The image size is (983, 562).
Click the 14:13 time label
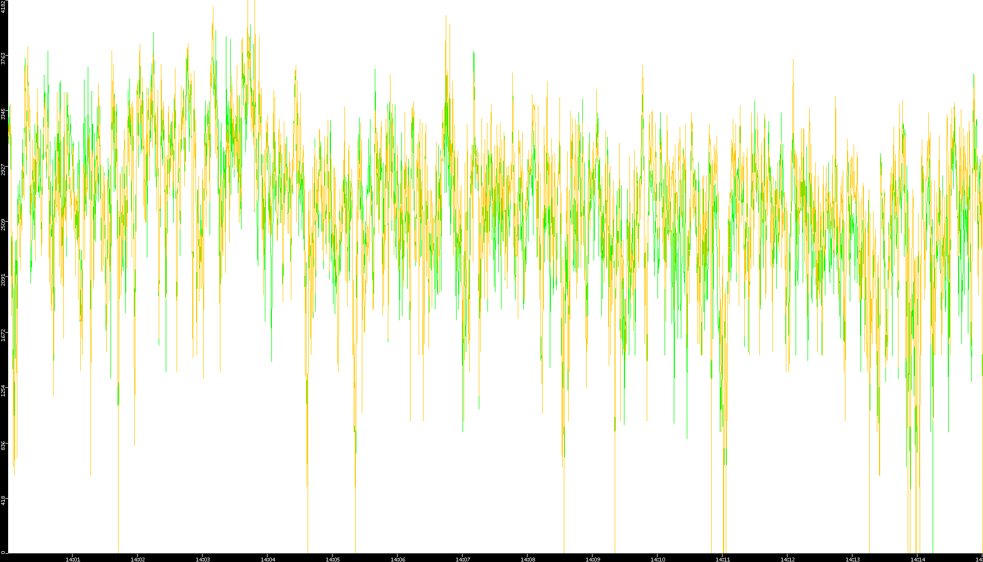[852, 559]
